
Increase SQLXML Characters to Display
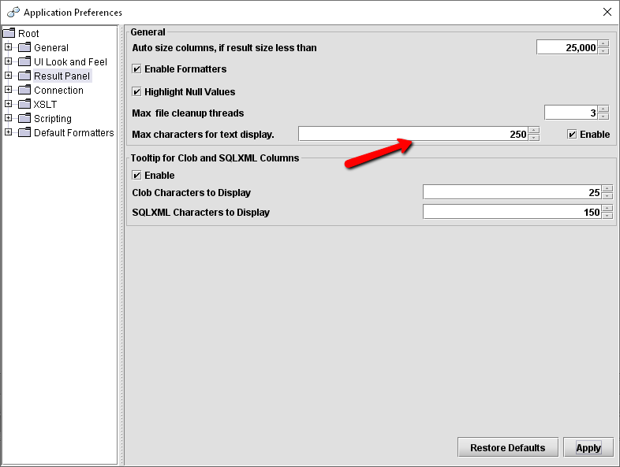[607, 208]
